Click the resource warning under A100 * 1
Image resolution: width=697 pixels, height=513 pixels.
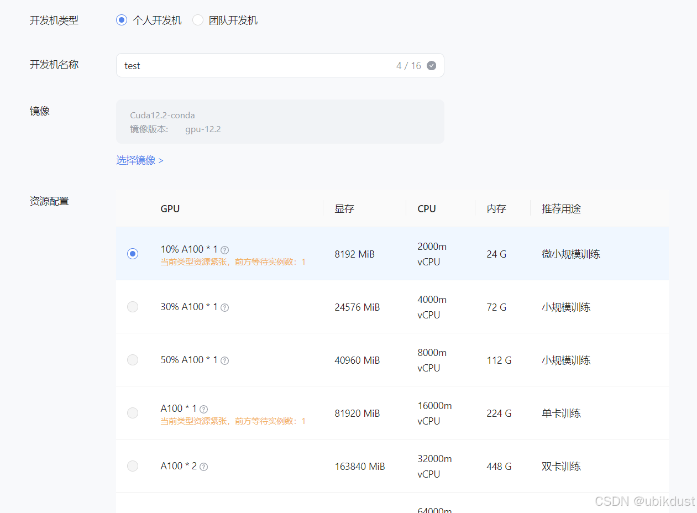pyautogui.click(x=233, y=421)
